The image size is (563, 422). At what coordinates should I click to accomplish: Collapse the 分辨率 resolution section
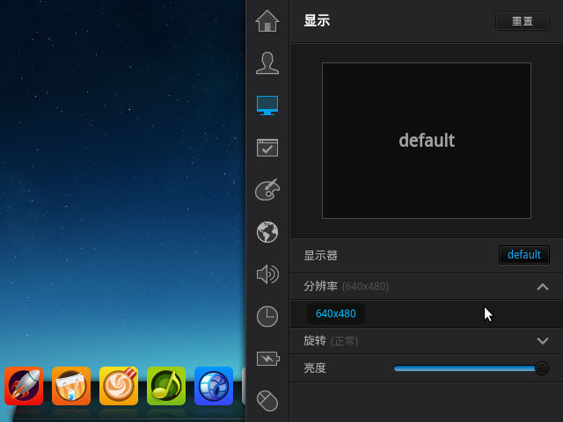[543, 287]
